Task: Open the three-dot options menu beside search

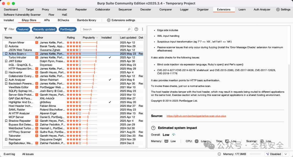Action: [142, 29]
